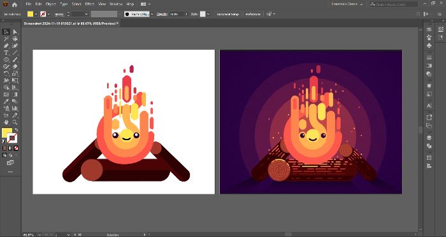
Task: Click the Document Setup button
Action: point(228,14)
